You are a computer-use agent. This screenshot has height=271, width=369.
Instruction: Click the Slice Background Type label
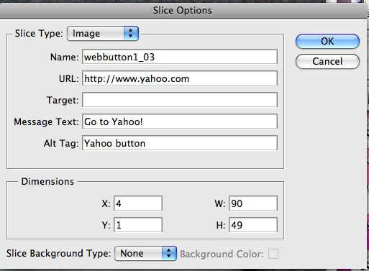coord(59,254)
